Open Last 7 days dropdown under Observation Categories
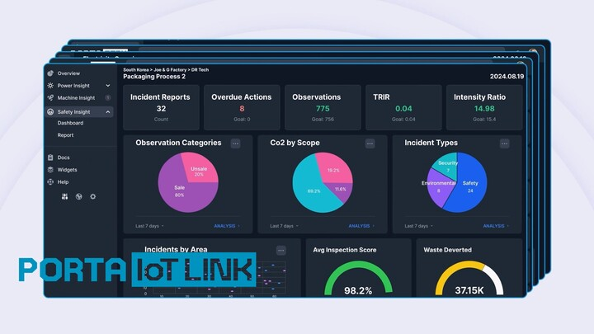Image resolution: width=594 pixels, height=334 pixels. (149, 226)
